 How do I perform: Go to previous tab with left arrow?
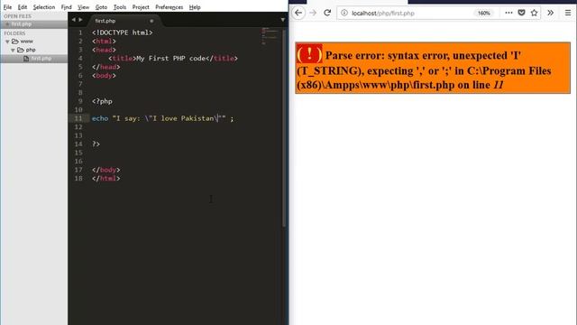point(73,20)
